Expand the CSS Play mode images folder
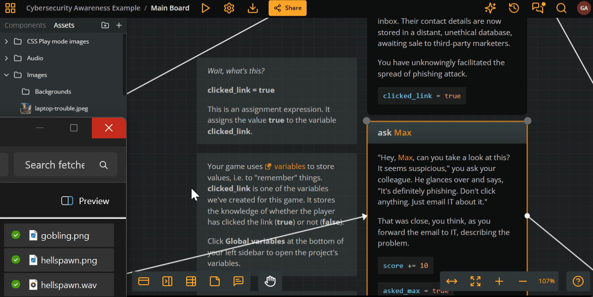This screenshot has width=593, height=297. click(6, 42)
